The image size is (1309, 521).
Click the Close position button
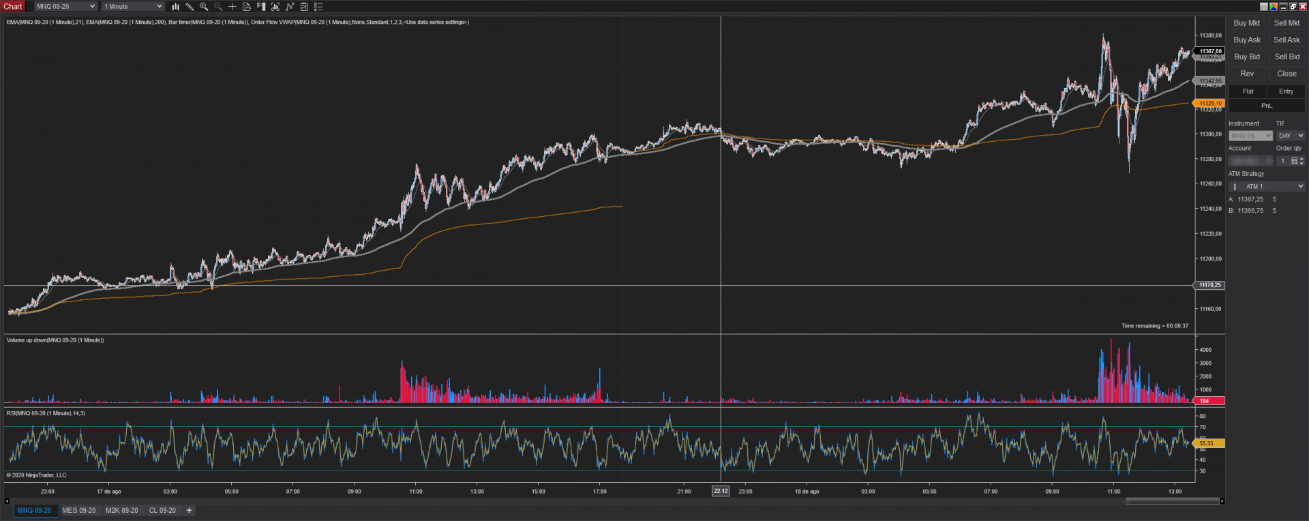point(1287,74)
